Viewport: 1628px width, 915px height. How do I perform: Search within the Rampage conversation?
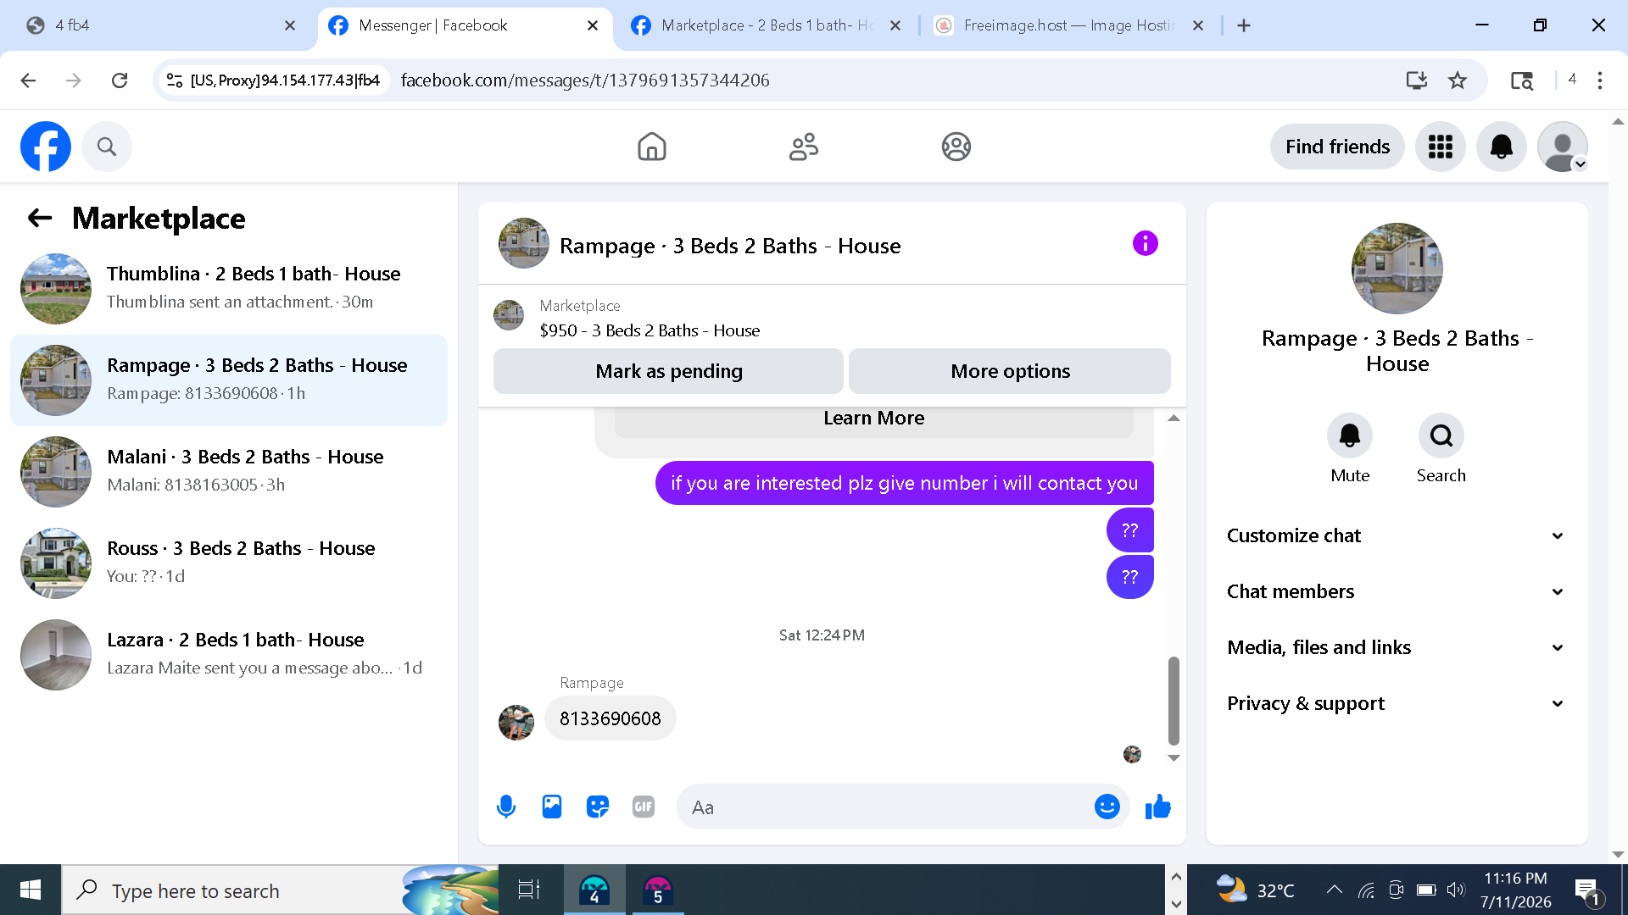tap(1441, 435)
